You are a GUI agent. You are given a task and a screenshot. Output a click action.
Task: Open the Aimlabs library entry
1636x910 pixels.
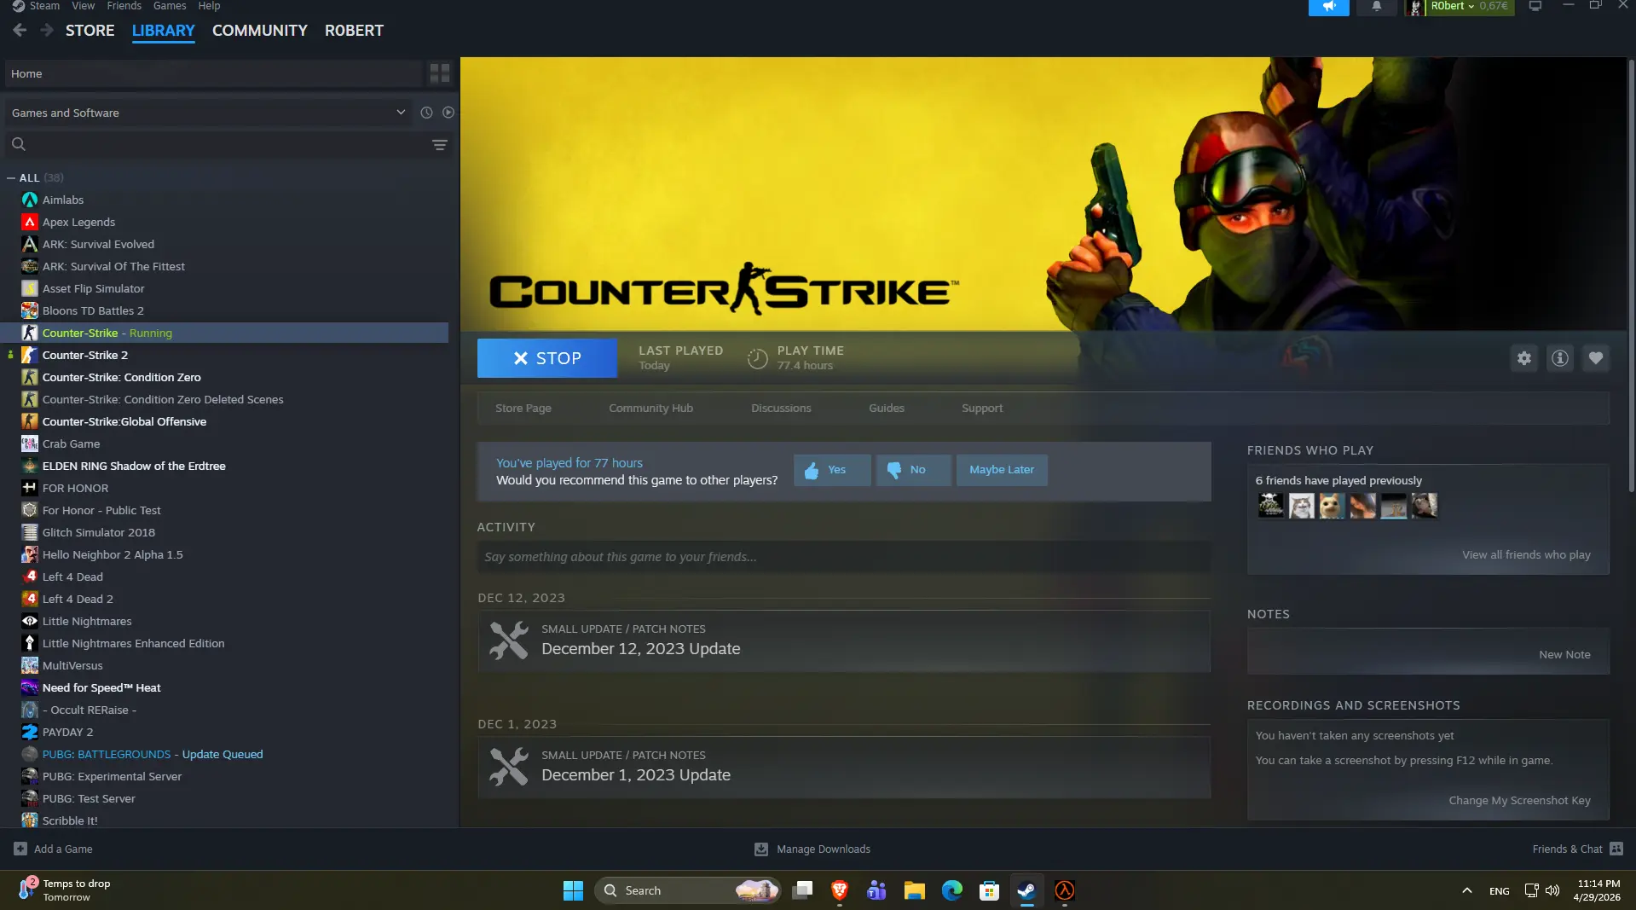click(63, 200)
